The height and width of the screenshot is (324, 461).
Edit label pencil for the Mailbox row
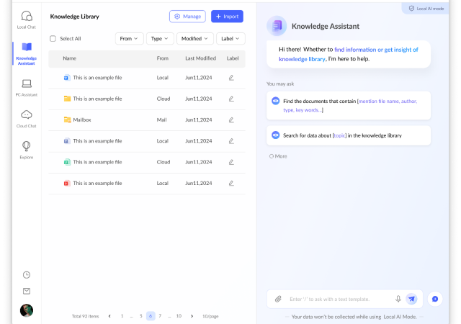pyautogui.click(x=231, y=120)
